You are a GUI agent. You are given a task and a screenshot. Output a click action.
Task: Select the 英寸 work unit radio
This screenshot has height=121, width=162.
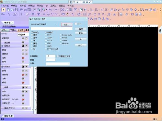tap(32, 43)
